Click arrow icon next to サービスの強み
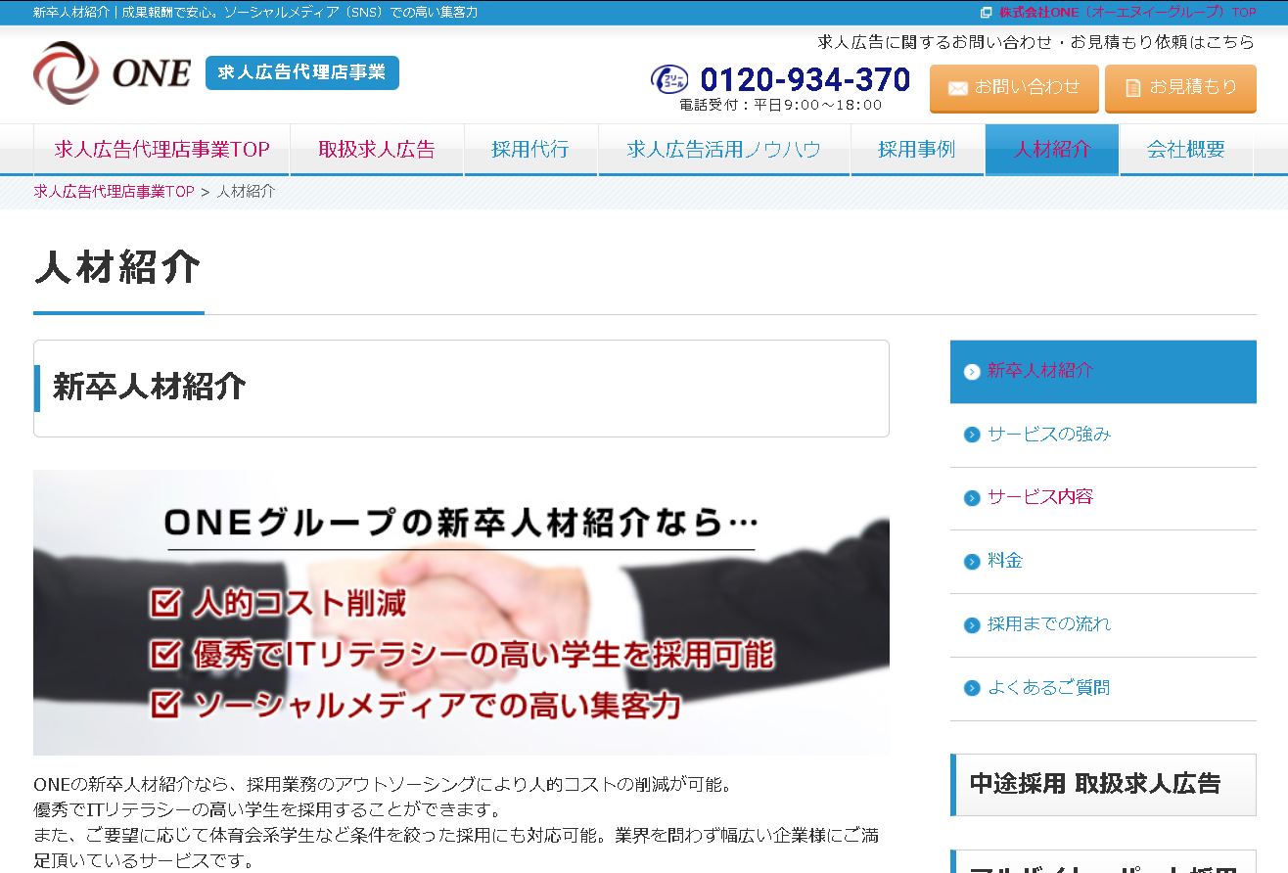This screenshot has width=1288, height=873. 972,435
